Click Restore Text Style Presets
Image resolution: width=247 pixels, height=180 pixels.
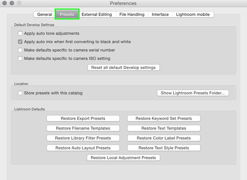[164, 148]
